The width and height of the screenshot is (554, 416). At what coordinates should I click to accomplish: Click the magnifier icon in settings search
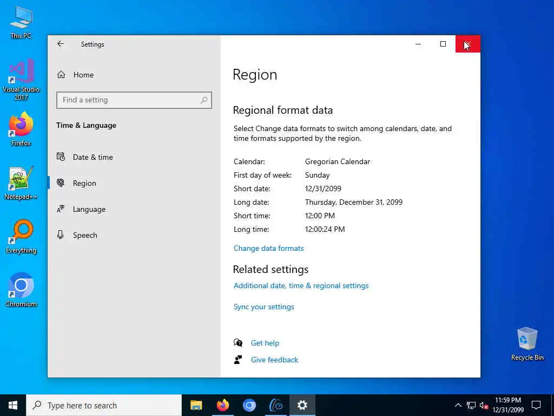(x=204, y=100)
